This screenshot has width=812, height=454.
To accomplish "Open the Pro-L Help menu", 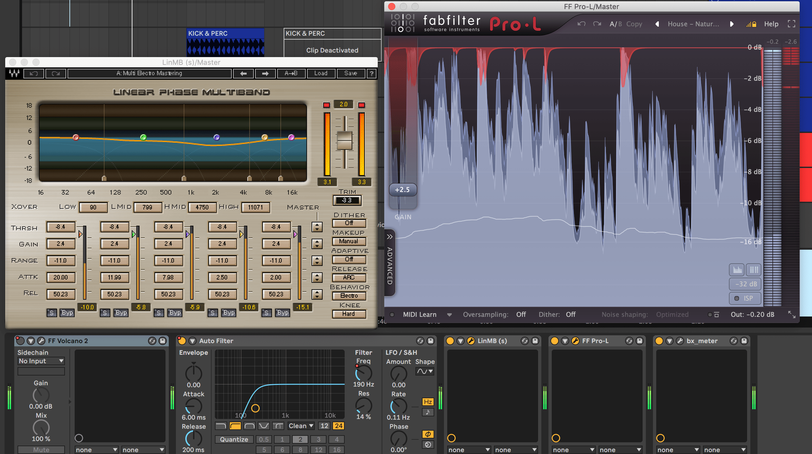I will pos(771,24).
